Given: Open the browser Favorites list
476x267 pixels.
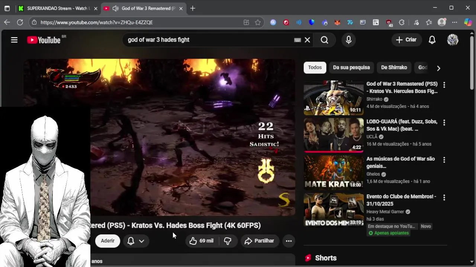Looking at the screenshot, I should pyautogui.click(x=429, y=22).
